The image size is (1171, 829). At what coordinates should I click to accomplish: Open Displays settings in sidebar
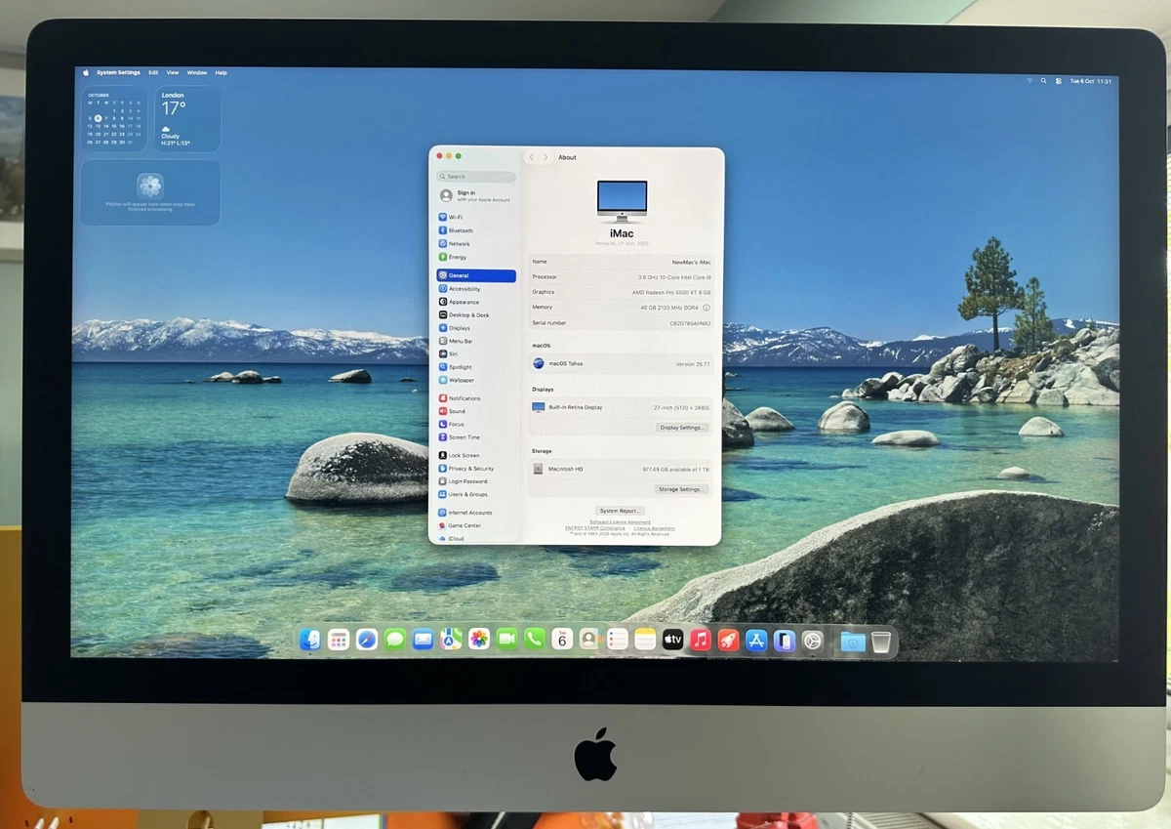(x=476, y=328)
